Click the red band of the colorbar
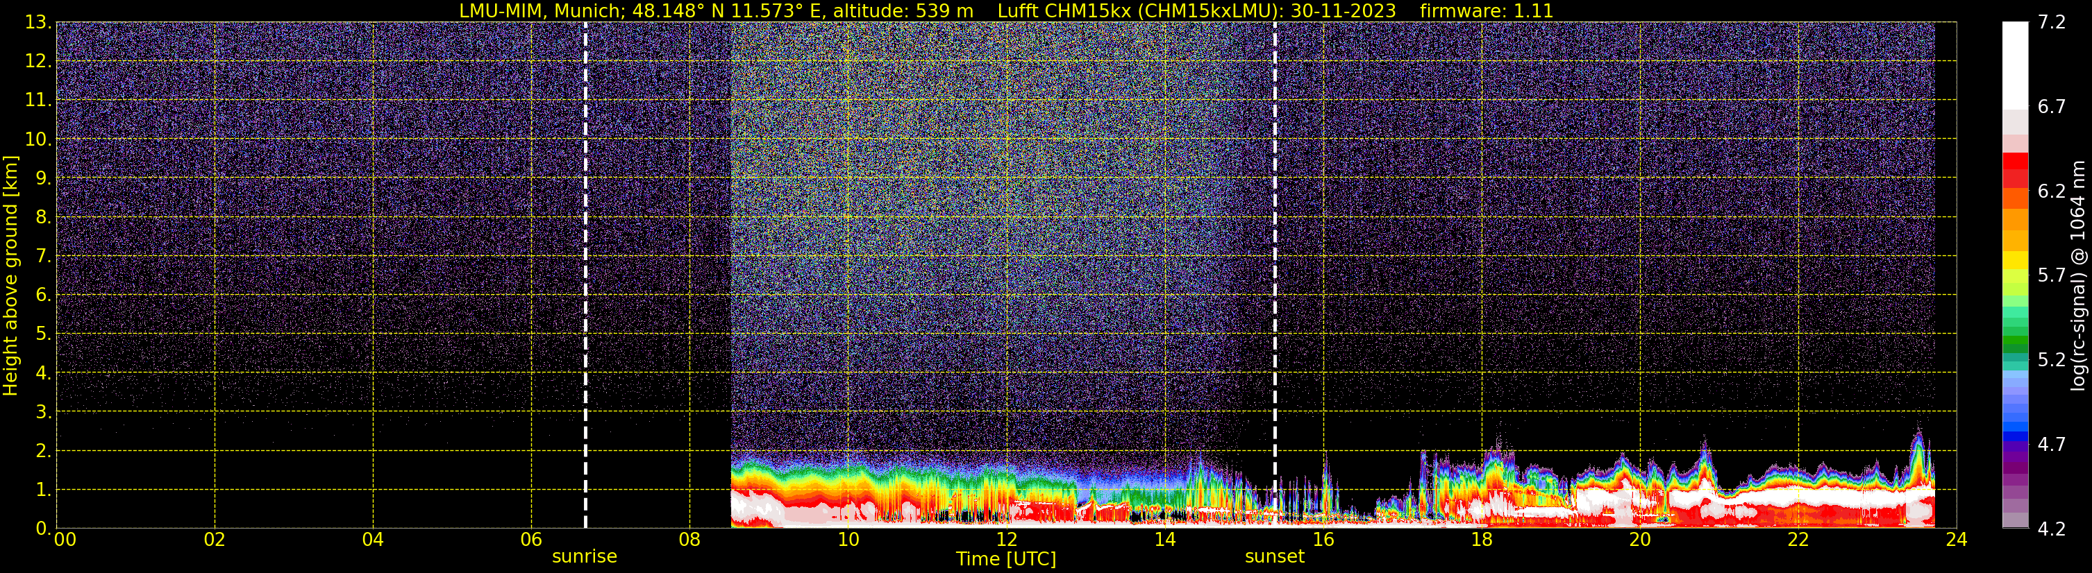 [2015, 170]
